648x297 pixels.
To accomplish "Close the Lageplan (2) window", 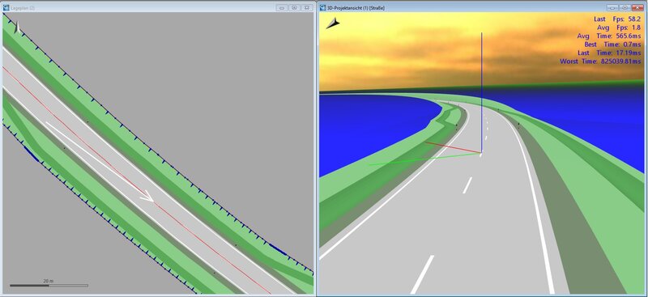I will 307,7.
